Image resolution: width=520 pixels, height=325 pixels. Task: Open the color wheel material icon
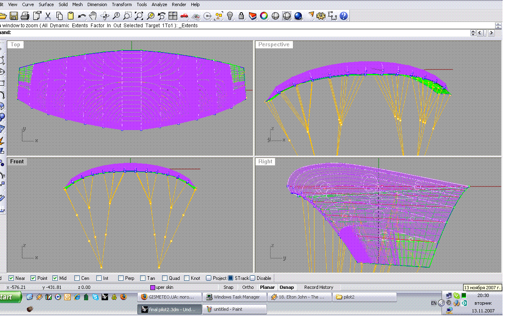264,16
